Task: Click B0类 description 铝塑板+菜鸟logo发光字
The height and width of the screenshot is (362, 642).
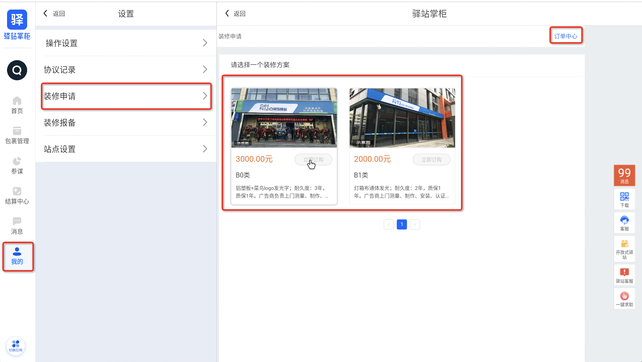Action: coord(282,192)
